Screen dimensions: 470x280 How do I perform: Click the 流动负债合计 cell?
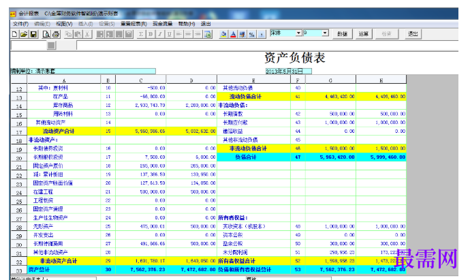coord(253,97)
